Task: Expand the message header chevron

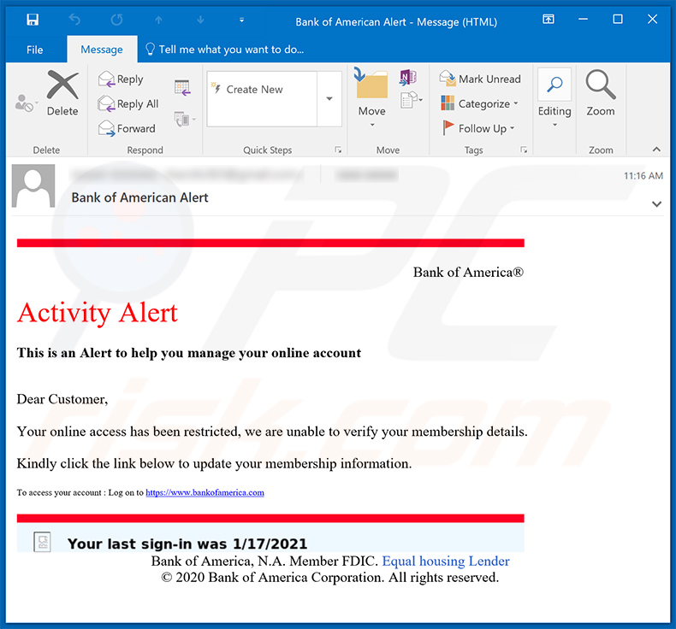Action: click(x=656, y=204)
